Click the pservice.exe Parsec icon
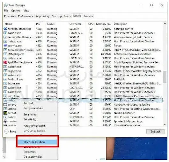169x162 pixels. coord(5,46)
